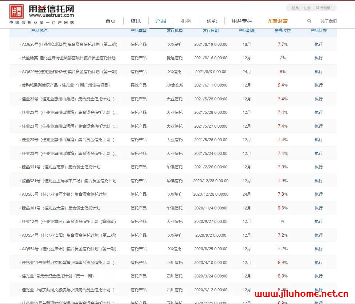Viewport: 355px width, 304px height.
Task: Click the phone icon beside 手机版
Action: [x=318, y=8]
